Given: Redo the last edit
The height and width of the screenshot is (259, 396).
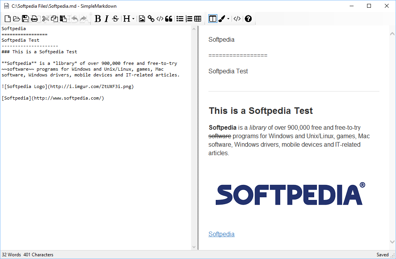Looking at the screenshot, I should (83, 19).
